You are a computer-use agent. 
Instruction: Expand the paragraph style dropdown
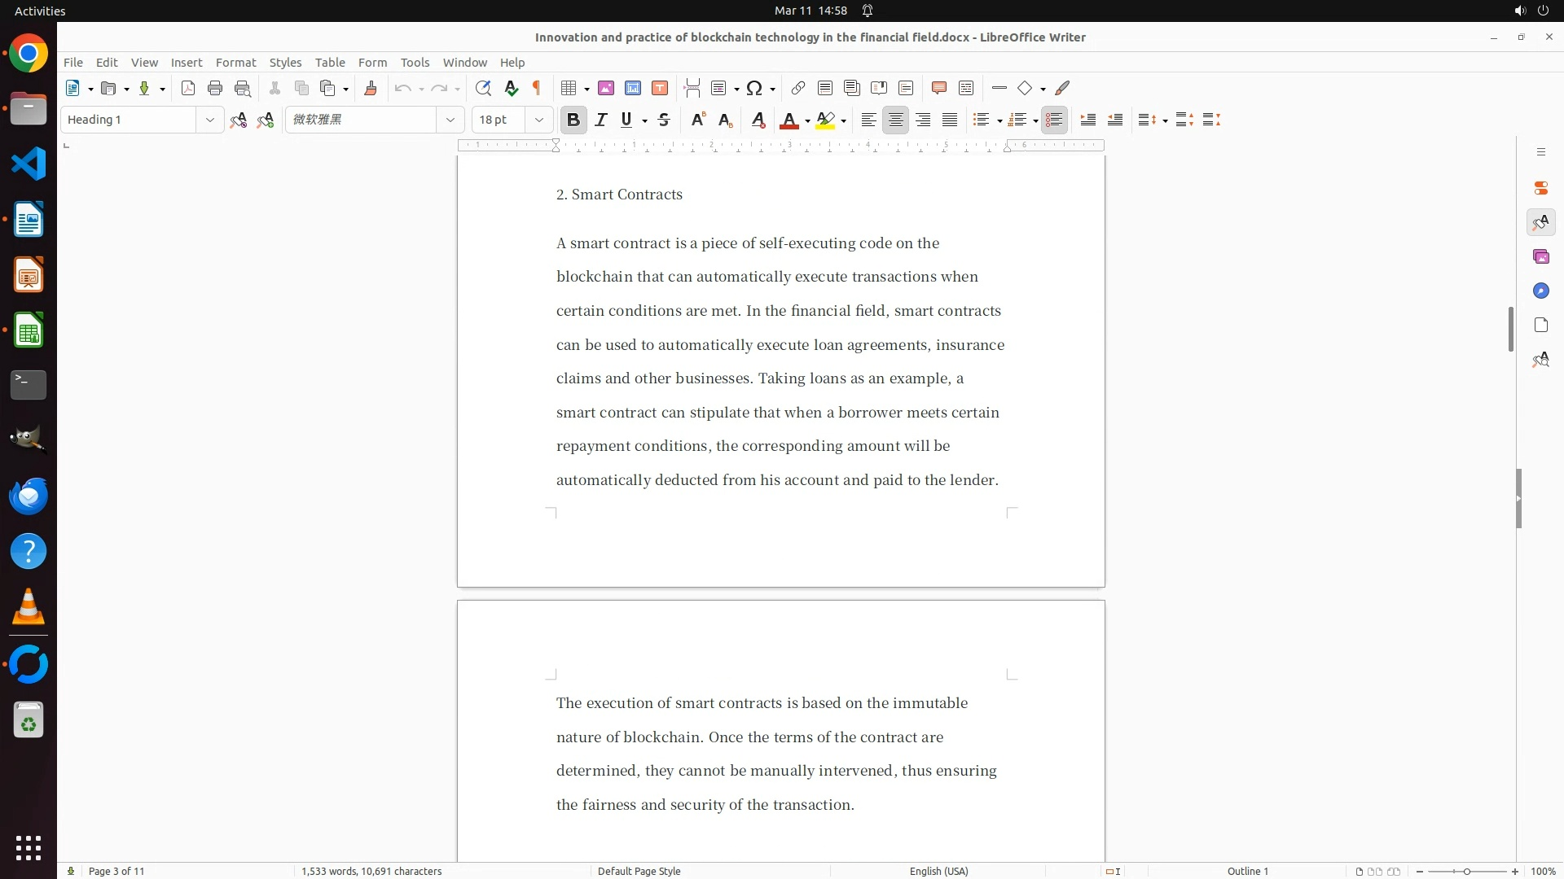tap(209, 120)
